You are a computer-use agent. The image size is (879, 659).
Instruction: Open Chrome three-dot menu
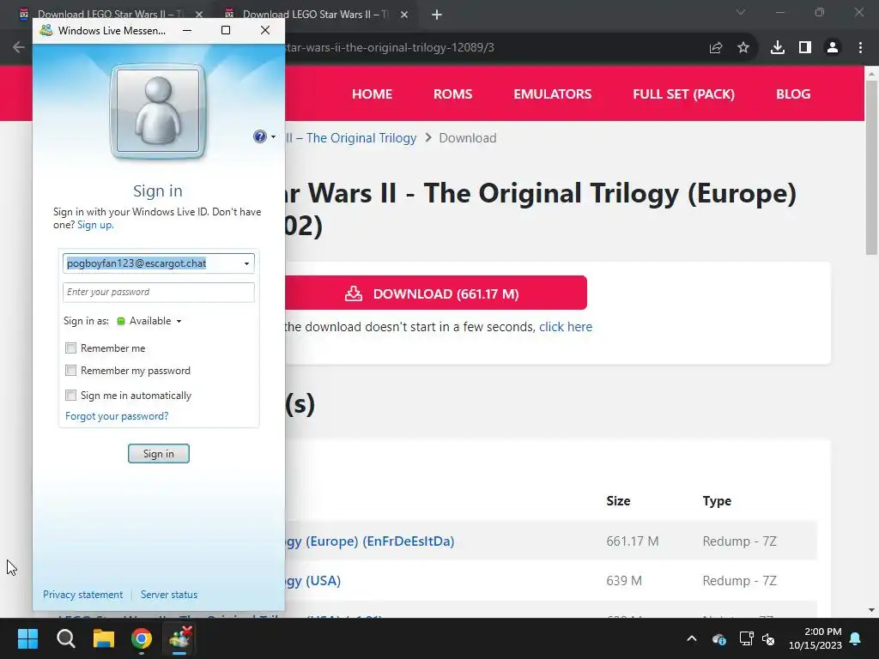(x=860, y=48)
